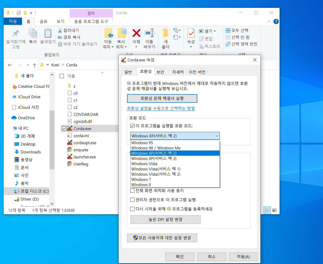Image resolution: width=323 pixels, height=264 pixels.
Task: Click the 복사 copy icon in ribbon
Action: point(33,33)
